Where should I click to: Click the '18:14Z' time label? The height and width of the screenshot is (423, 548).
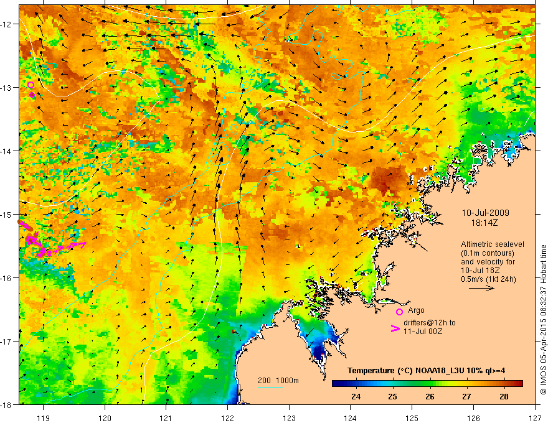tap(484, 223)
